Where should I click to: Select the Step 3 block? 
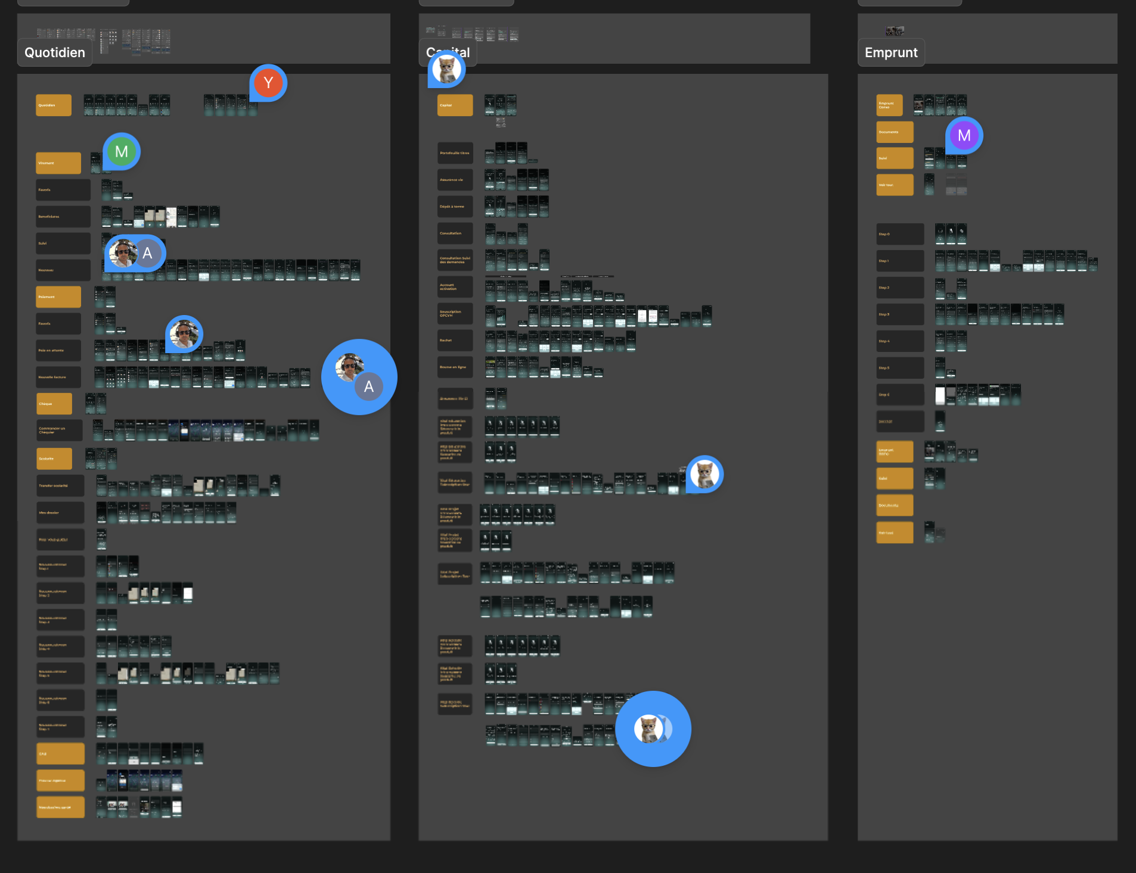pyautogui.click(x=901, y=314)
